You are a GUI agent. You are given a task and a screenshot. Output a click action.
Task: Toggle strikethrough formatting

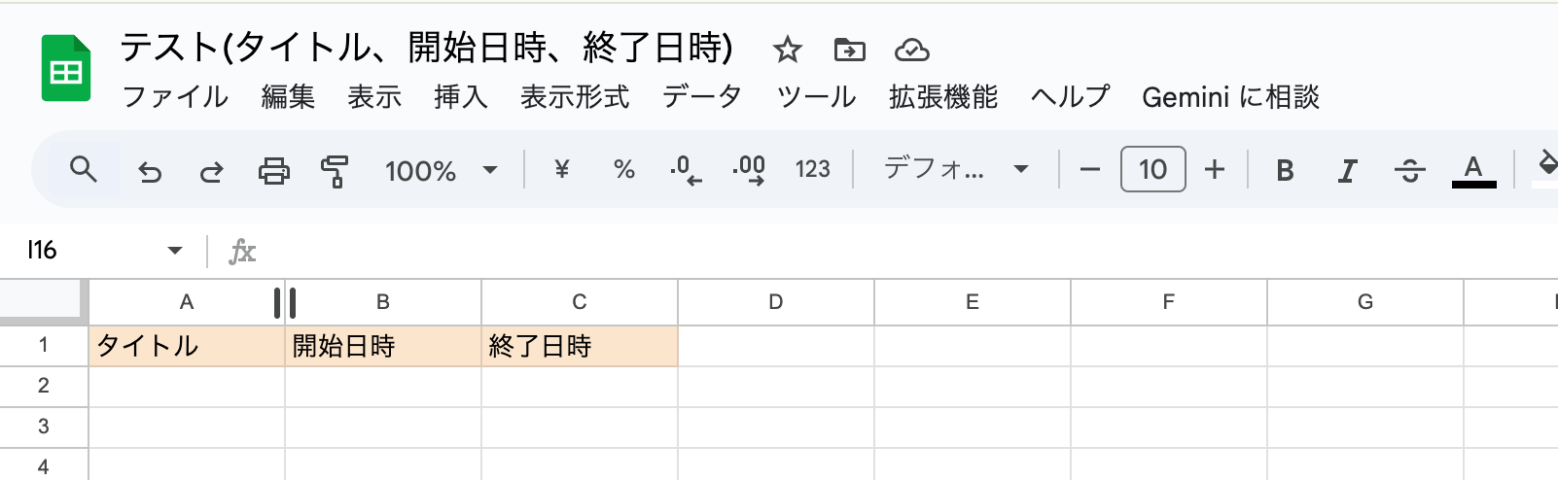1409,171
